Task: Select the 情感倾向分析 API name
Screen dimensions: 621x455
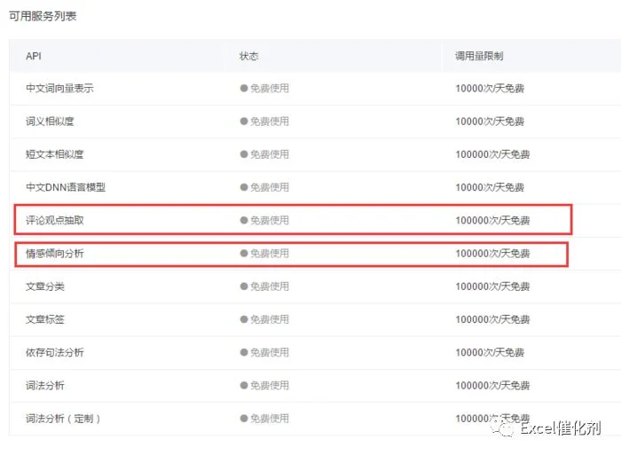Action: [x=55, y=254]
